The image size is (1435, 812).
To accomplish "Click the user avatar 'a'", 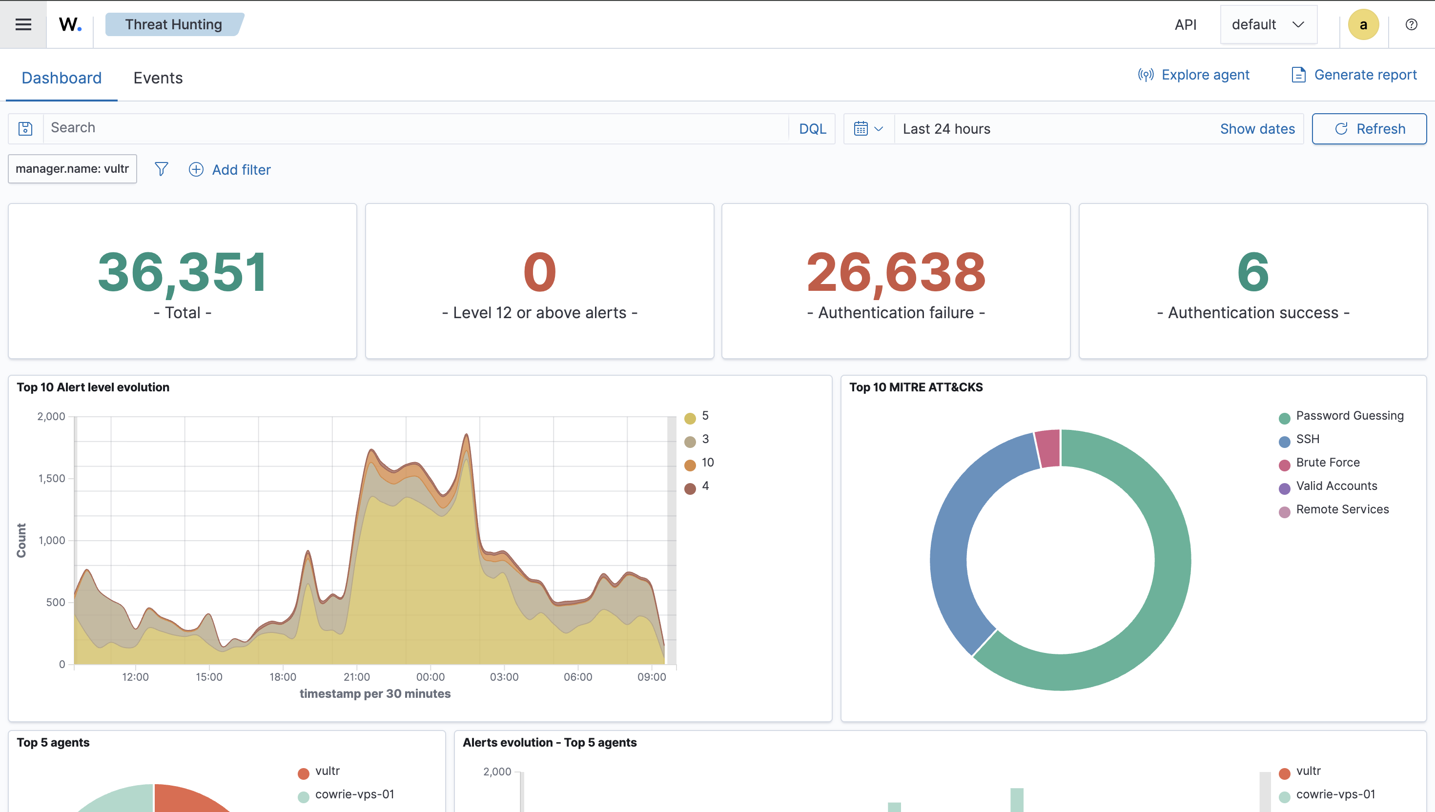I will (x=1363, y=24).
